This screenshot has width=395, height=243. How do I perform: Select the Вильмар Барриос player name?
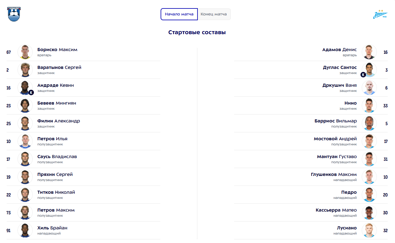(335, 121)
